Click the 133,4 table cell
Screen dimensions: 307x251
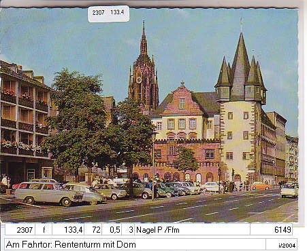coord(68,230)
